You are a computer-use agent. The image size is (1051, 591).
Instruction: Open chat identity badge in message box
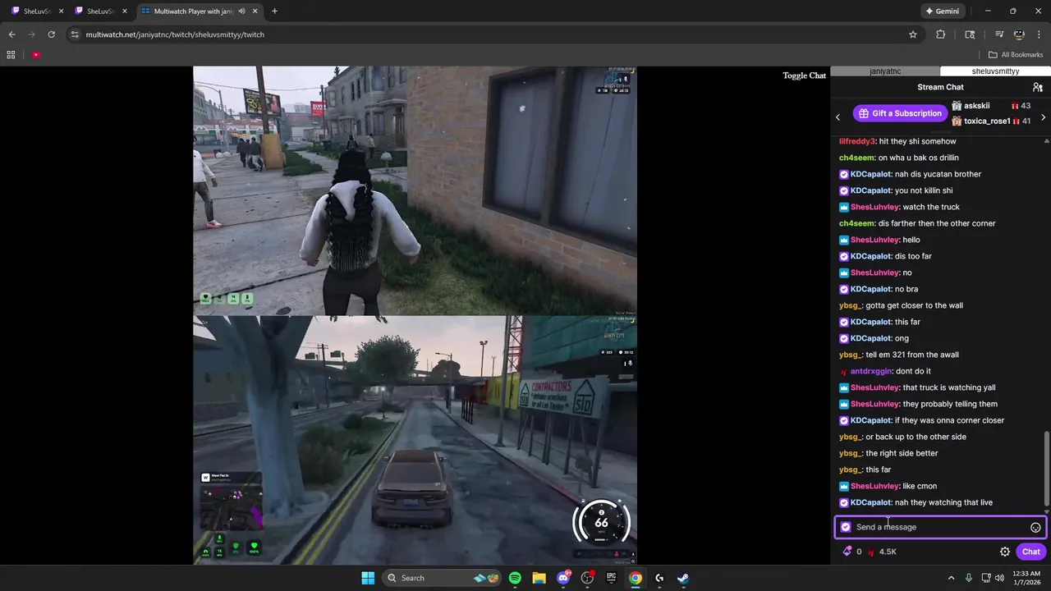(x=846, y=527)
